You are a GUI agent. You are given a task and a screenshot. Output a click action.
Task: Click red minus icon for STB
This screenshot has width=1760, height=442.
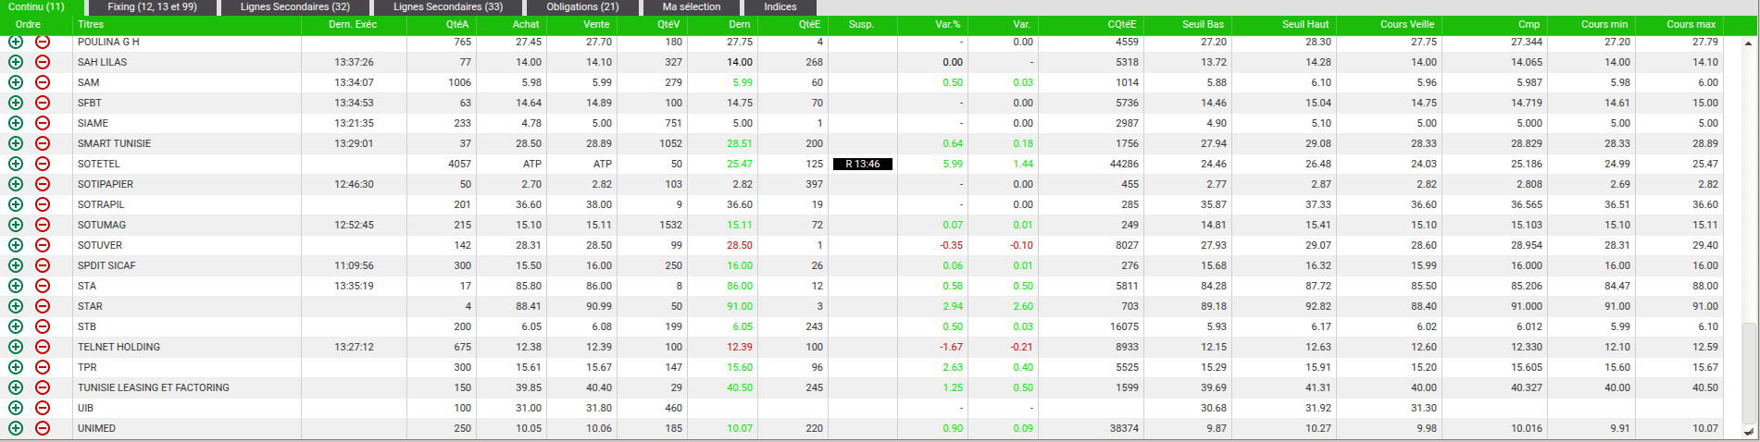click(43, 326)
